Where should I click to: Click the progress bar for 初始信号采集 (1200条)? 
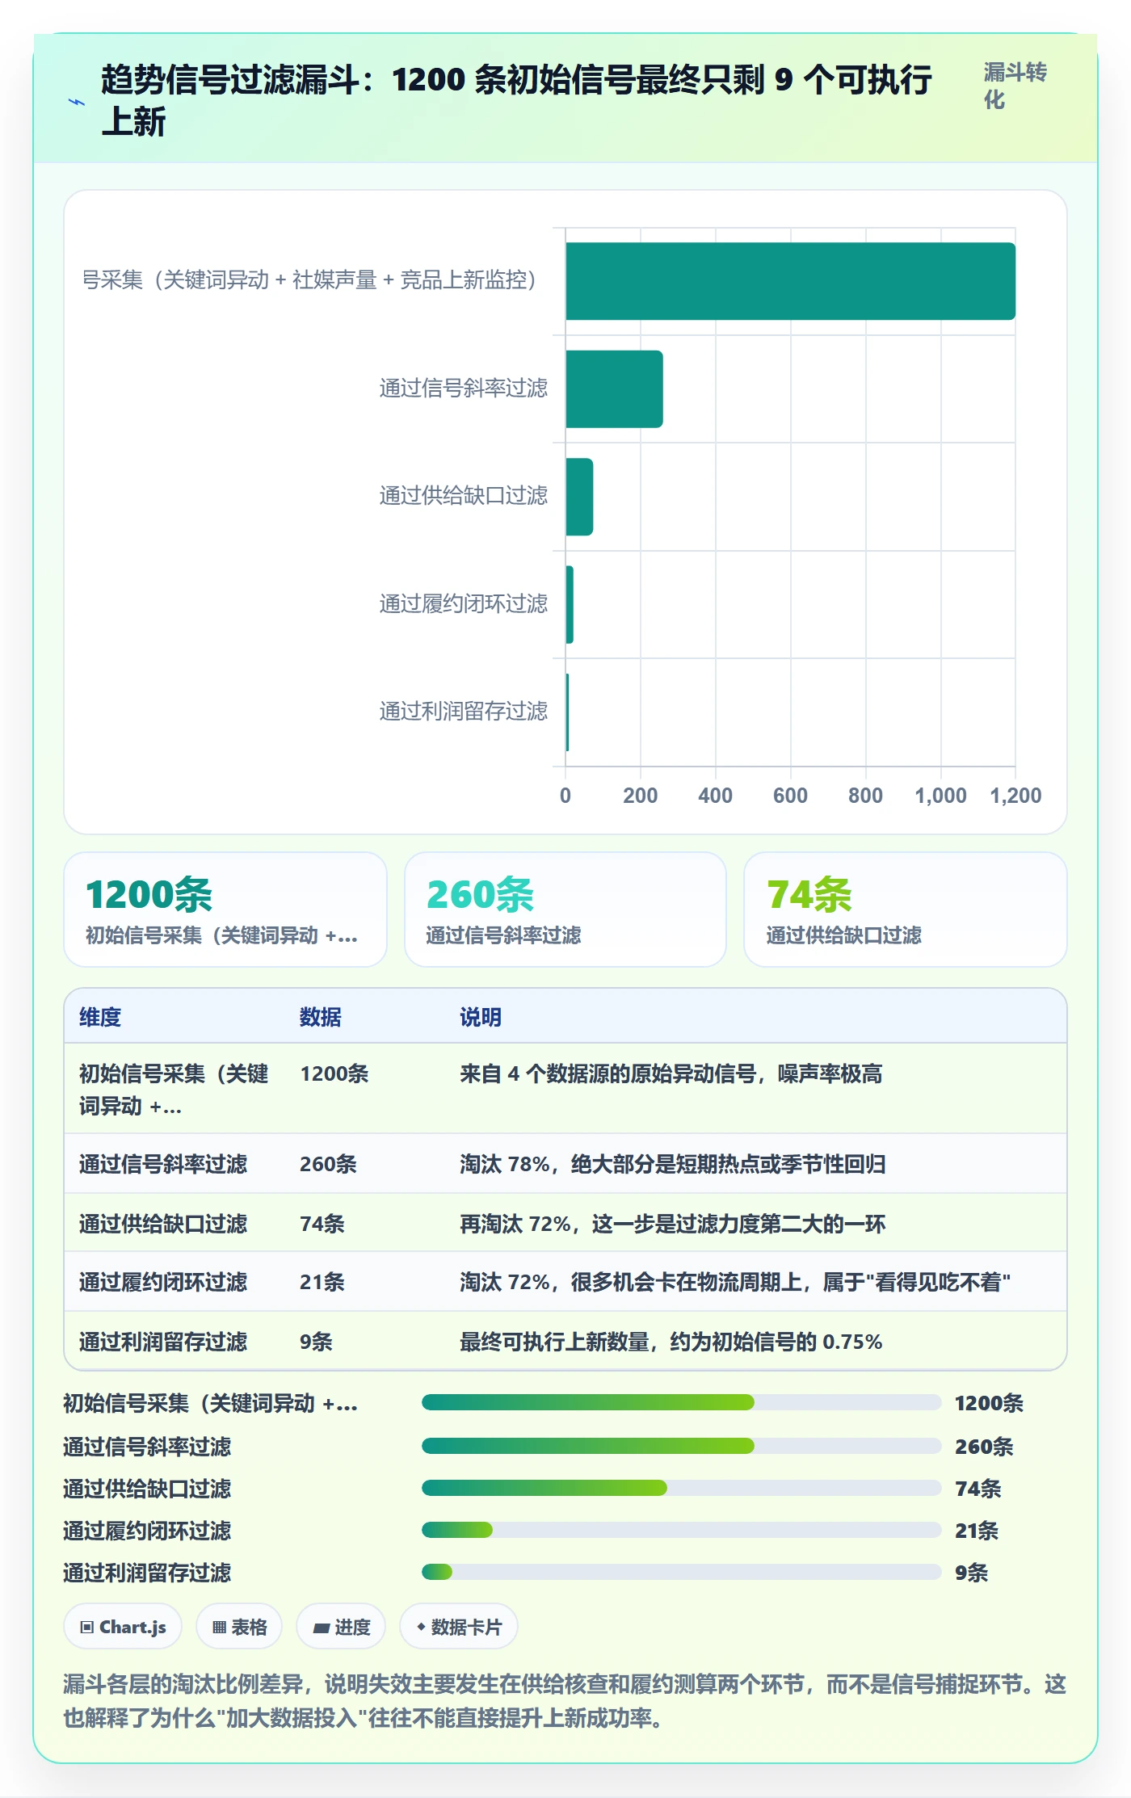[681, 1403]
